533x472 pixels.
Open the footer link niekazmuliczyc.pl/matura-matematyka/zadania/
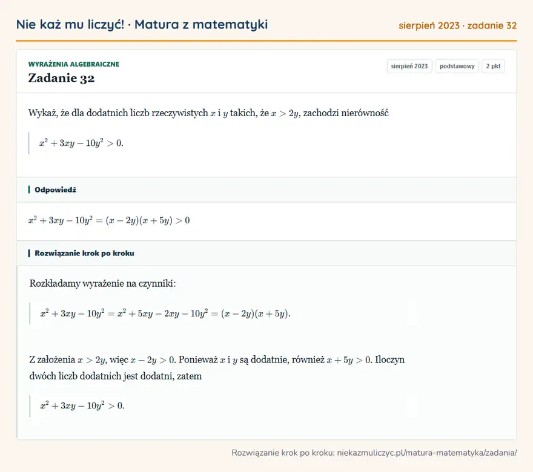pos(427,453)
